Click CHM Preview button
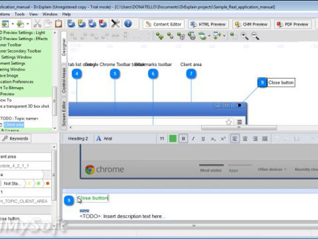The width and height of the screenshot is (318, 239). (x=251, y=24)
